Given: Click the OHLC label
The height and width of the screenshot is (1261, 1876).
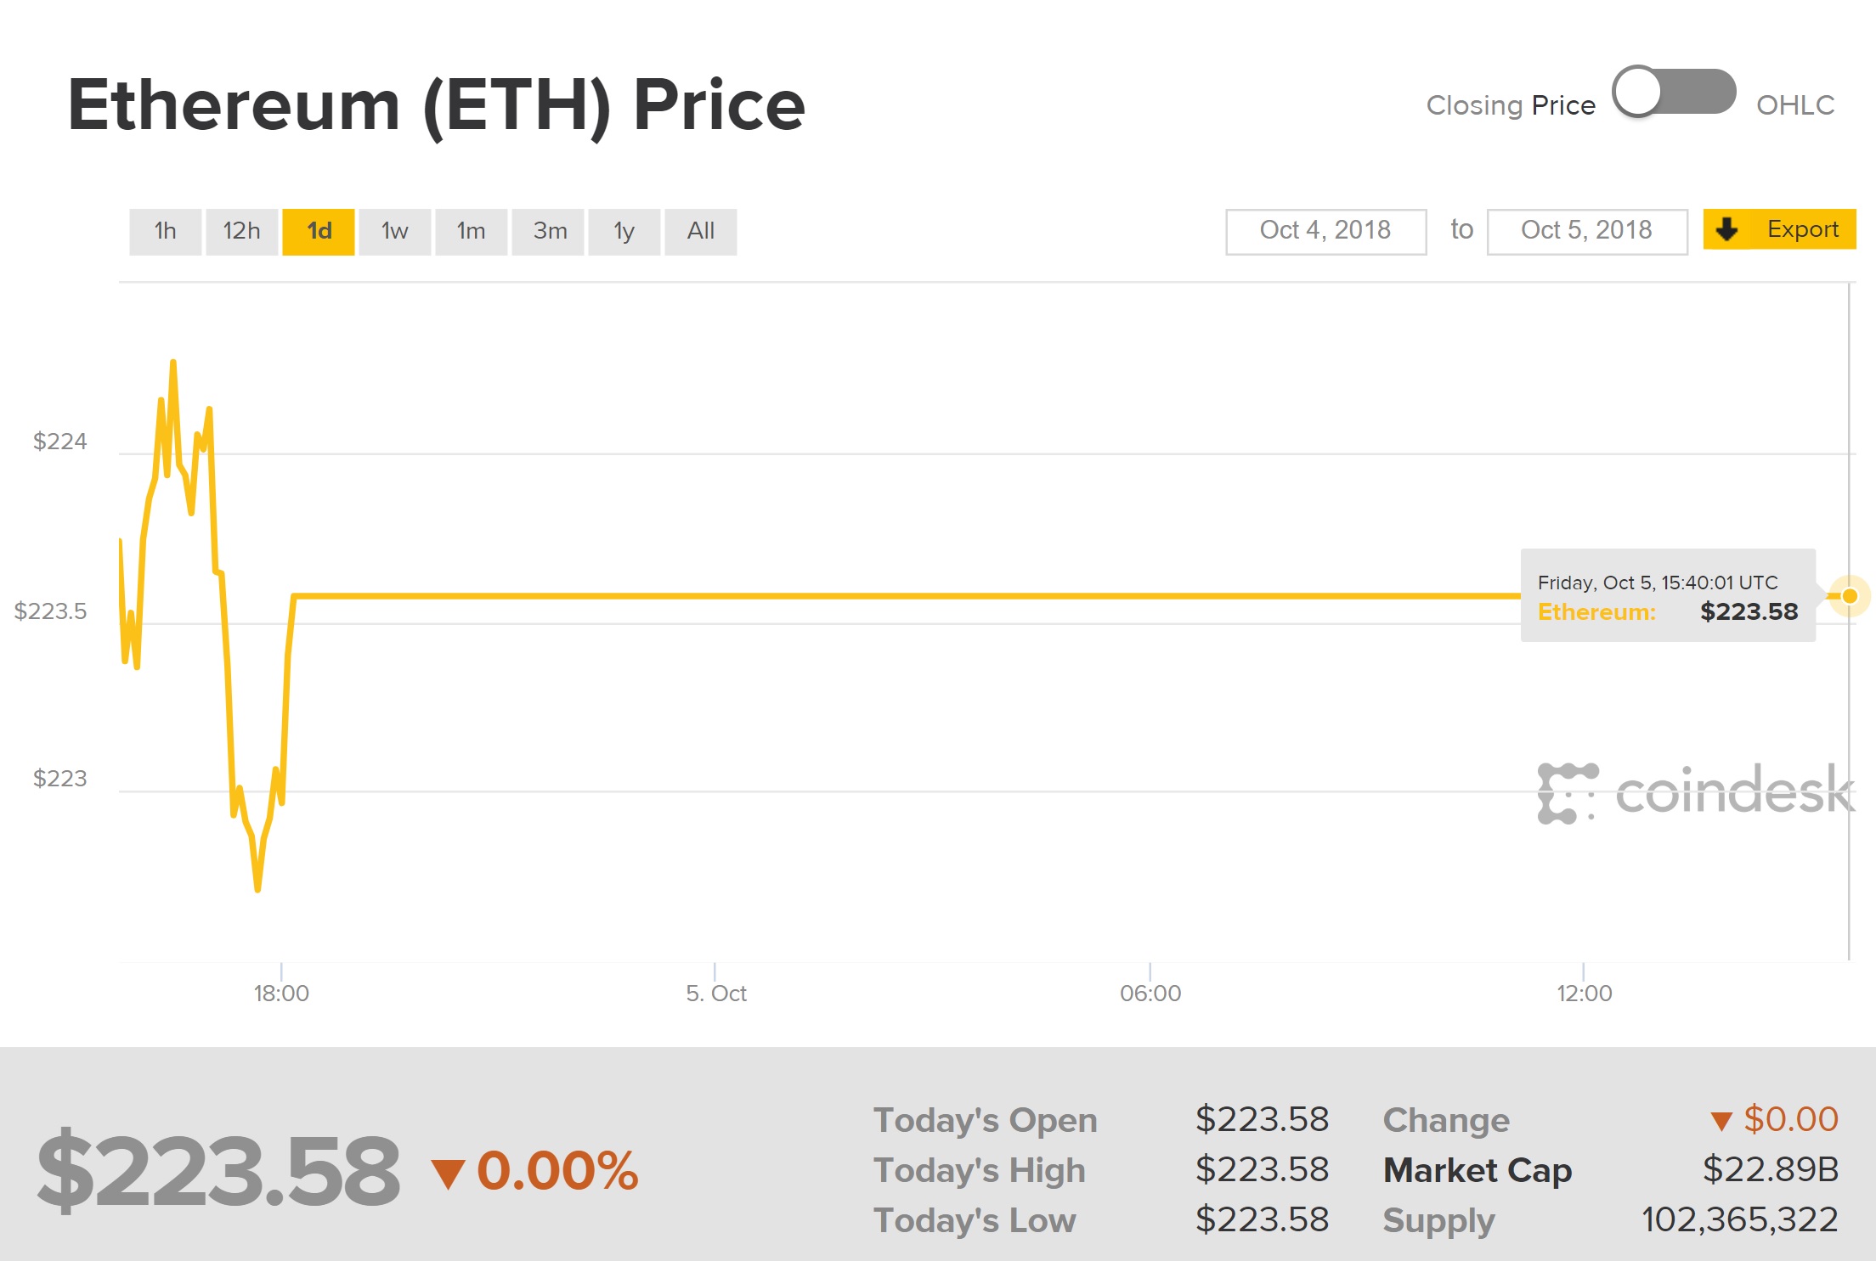Looking at the screenshot, I should [x=1795, y=105].
